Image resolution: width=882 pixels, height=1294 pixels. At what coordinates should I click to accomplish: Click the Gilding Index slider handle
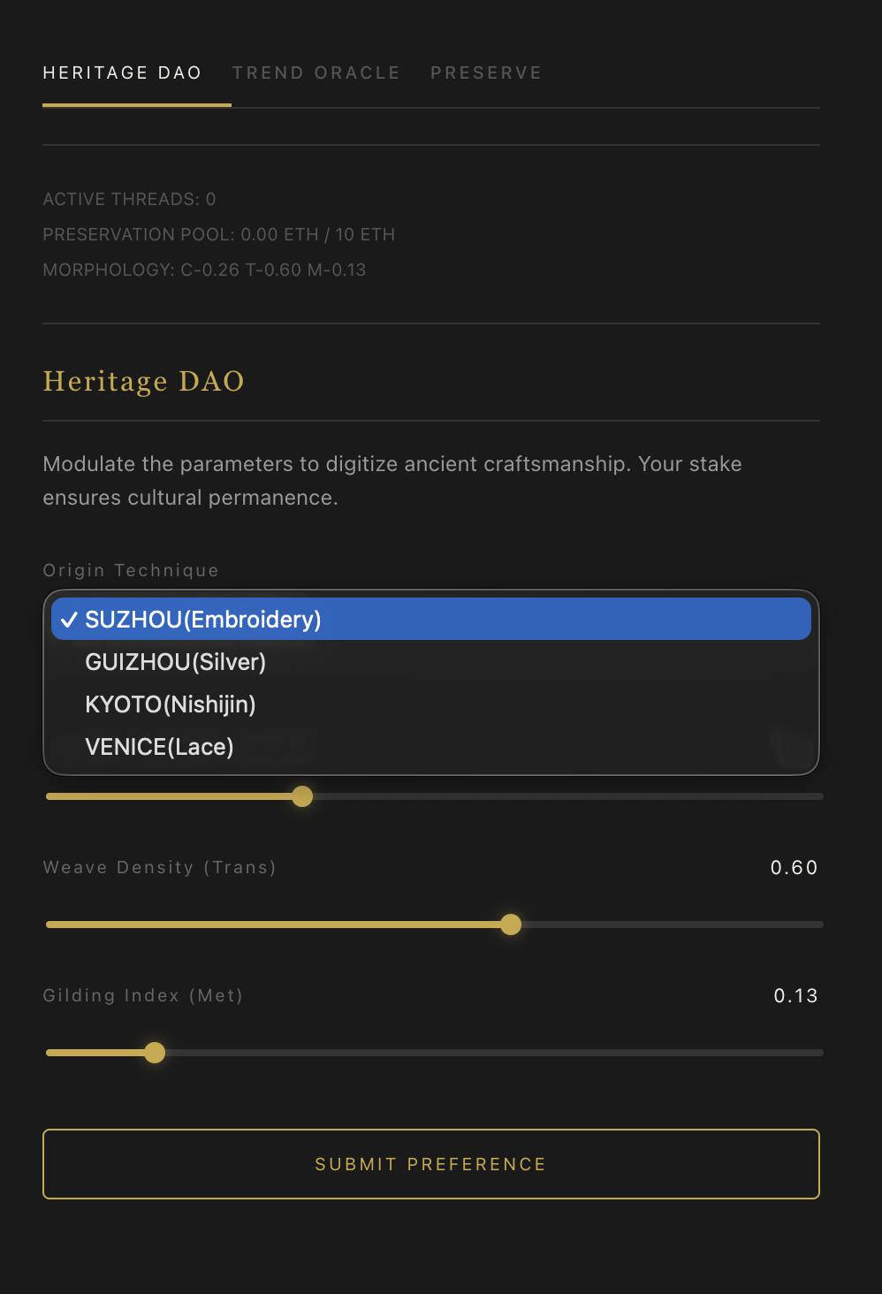click(x=155, y=1053)
